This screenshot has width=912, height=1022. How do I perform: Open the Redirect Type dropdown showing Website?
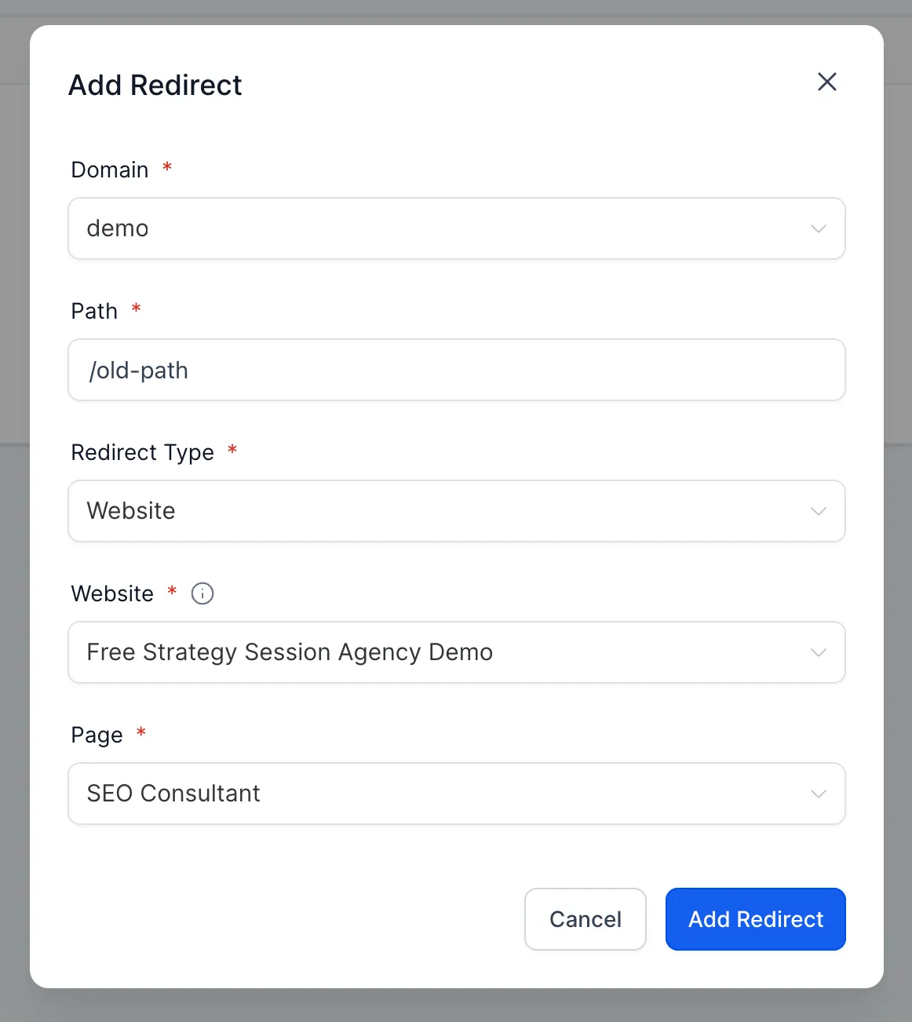[440, 511]
